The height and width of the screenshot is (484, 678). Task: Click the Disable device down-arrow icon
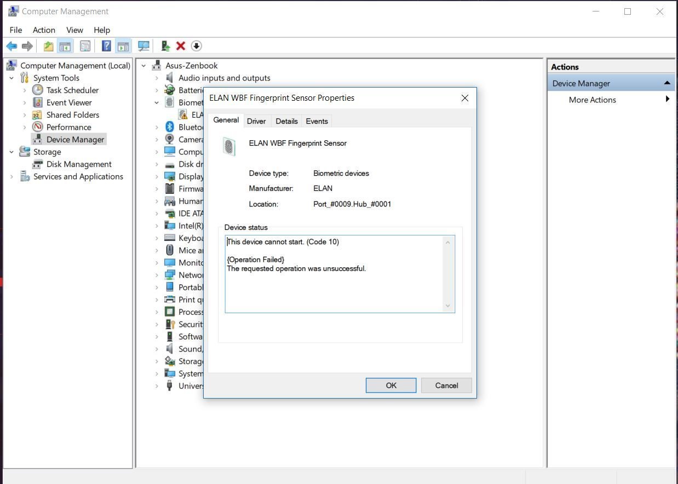tap(197, 47)
